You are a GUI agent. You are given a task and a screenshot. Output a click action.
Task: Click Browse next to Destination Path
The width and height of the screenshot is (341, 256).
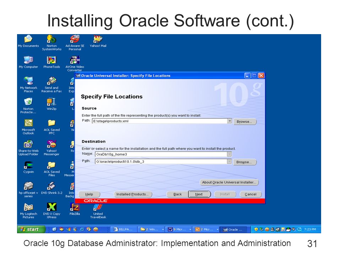coord(245,162)
